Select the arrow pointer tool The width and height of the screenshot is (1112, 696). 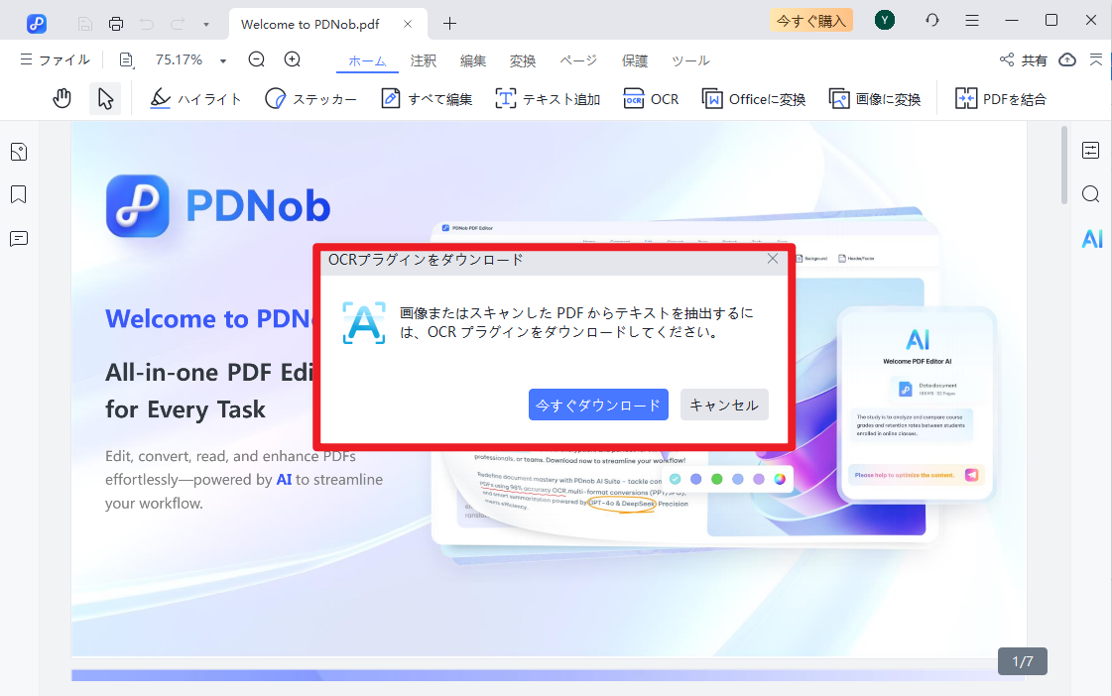(x=105, y=98)
